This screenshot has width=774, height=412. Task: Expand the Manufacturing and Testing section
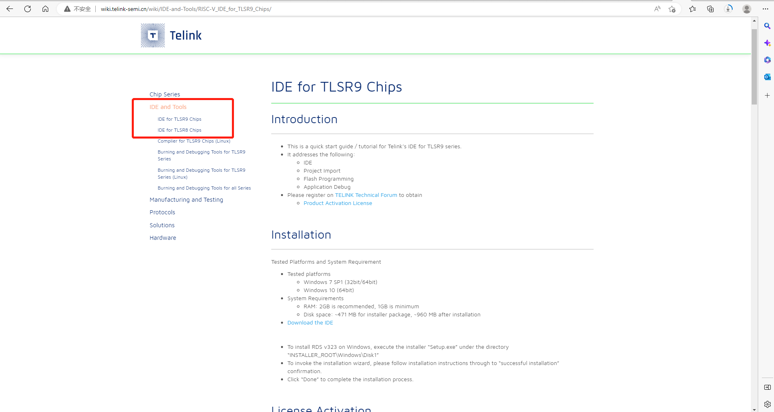186,199
